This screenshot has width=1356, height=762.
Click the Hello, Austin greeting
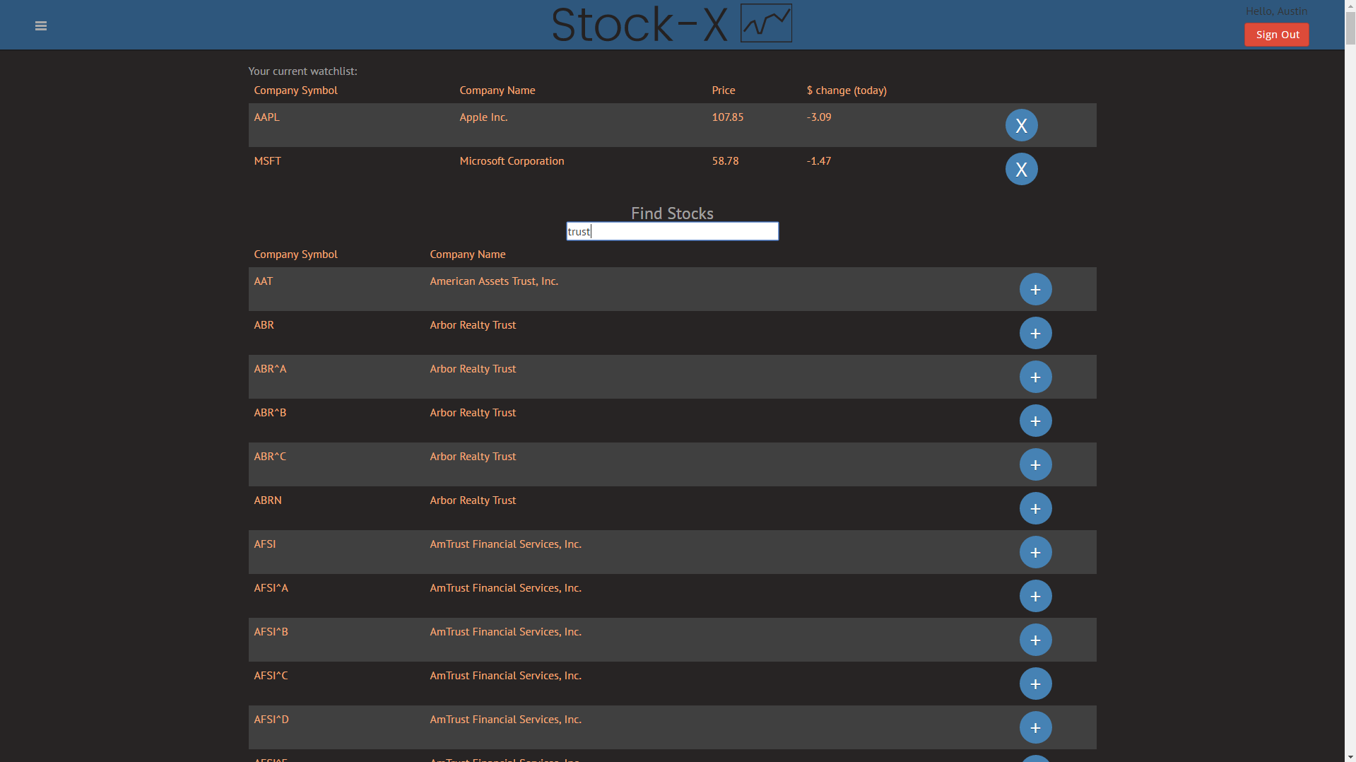tap(1276, 11)
